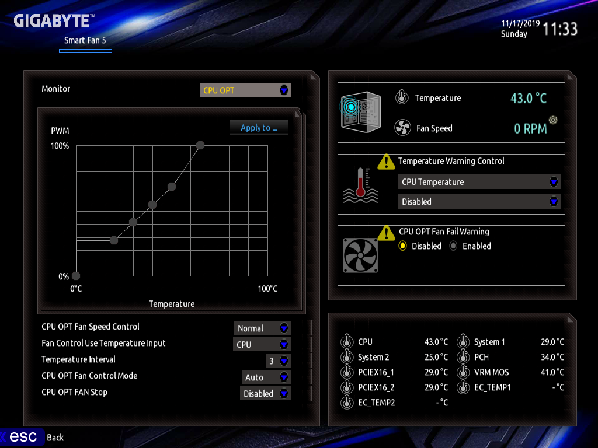Viewport: 598px width, 448px height.
Task: Open the Monitor CPU OPT dropdown
Action: pyautogui.click(x=245, y=90)
